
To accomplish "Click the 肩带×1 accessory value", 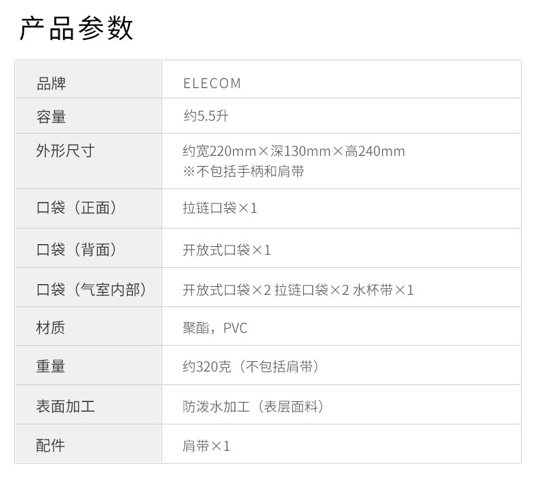I will (207, 446).
